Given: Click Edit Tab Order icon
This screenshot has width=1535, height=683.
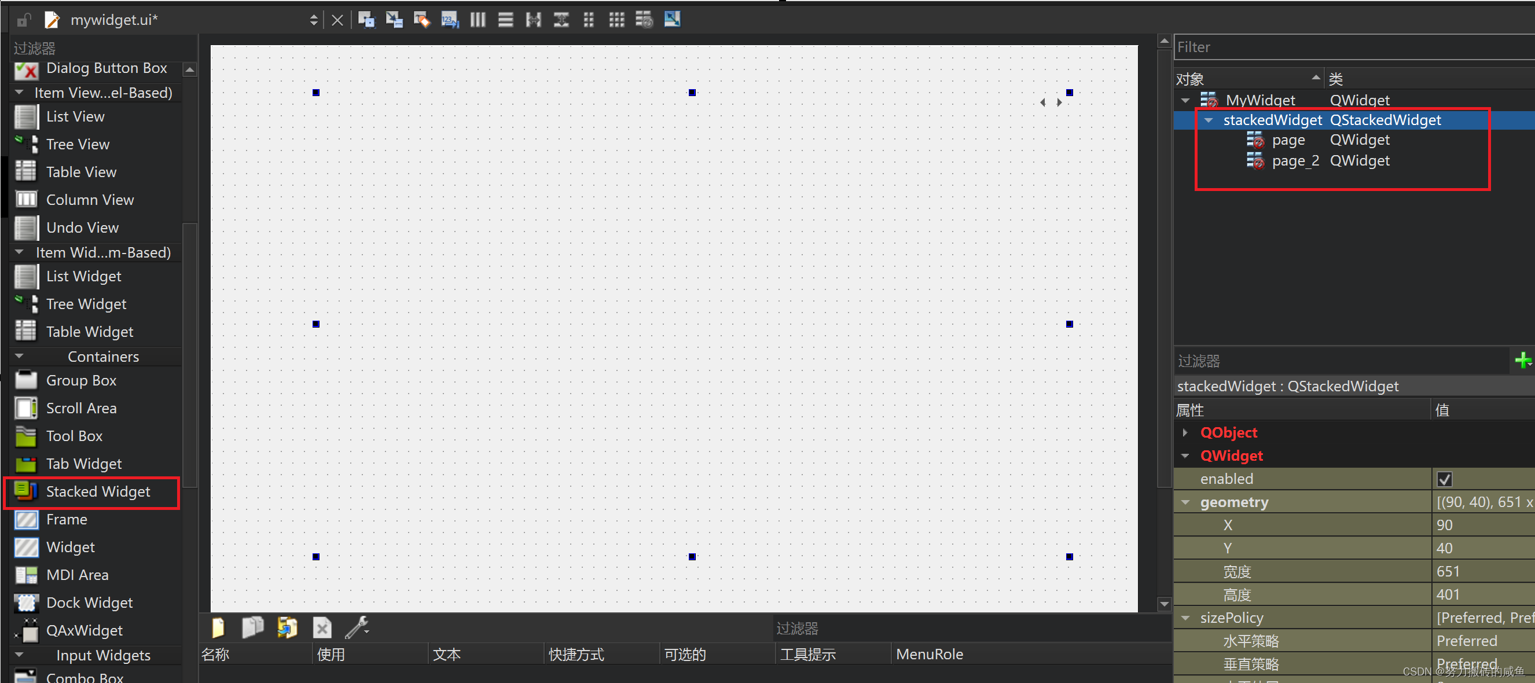Looking at the screenshot, I should point(449,20).
